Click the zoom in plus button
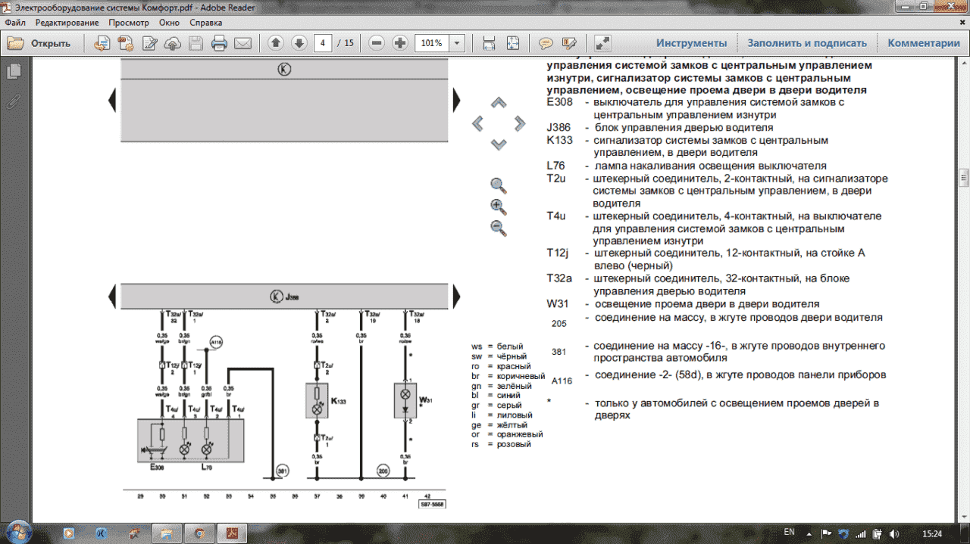 pos(400,43)
